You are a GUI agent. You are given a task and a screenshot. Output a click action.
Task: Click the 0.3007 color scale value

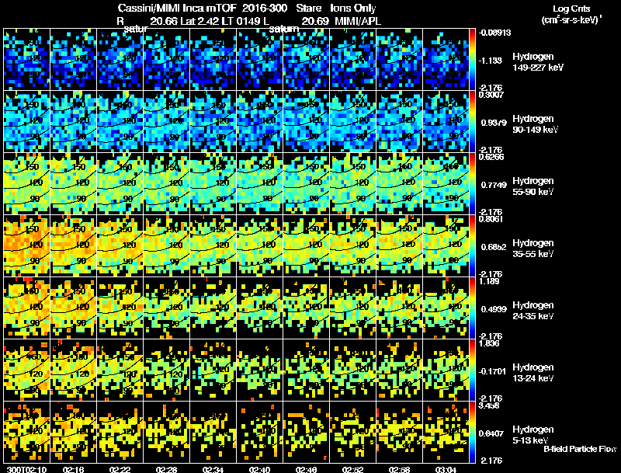click(491, 95)
